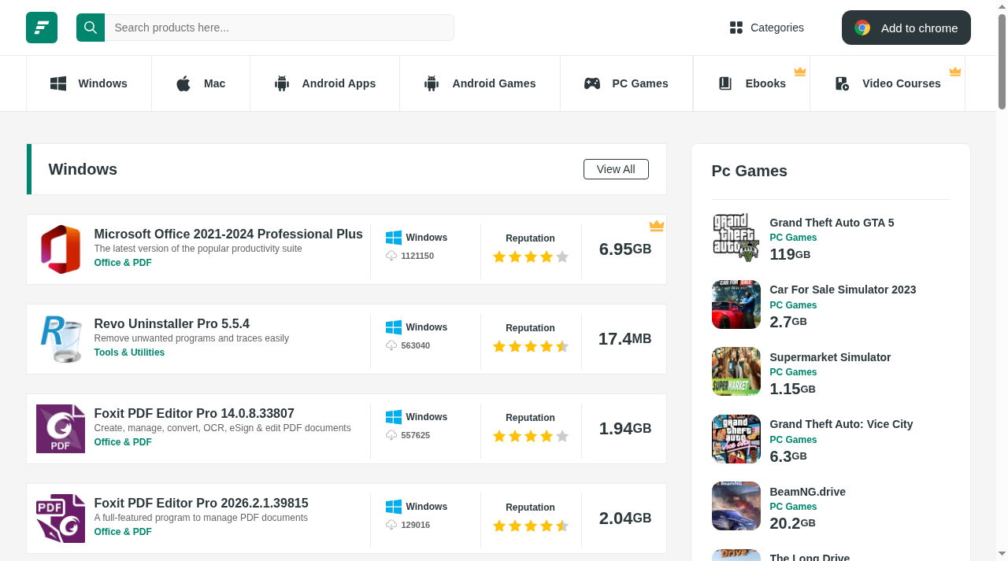
Task: Click the green search magnifier button
Action: 91,28
